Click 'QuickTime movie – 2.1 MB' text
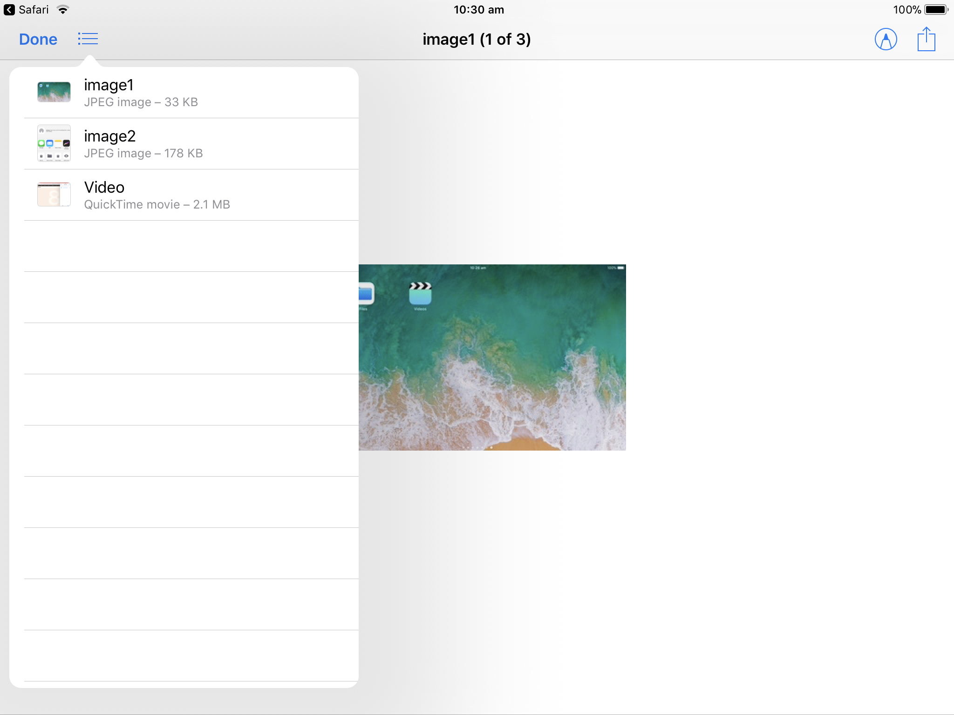 tap(157, 205)
